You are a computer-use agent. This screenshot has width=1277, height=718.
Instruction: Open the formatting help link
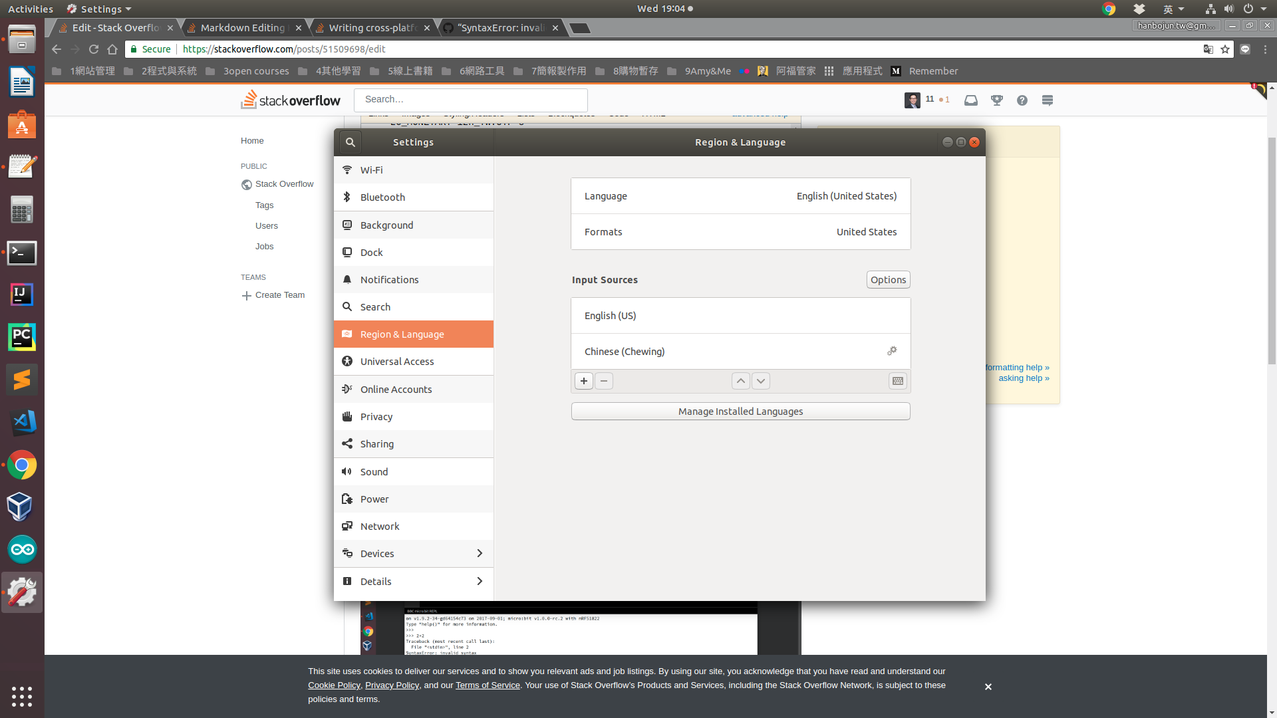[x=1017, y=368]
